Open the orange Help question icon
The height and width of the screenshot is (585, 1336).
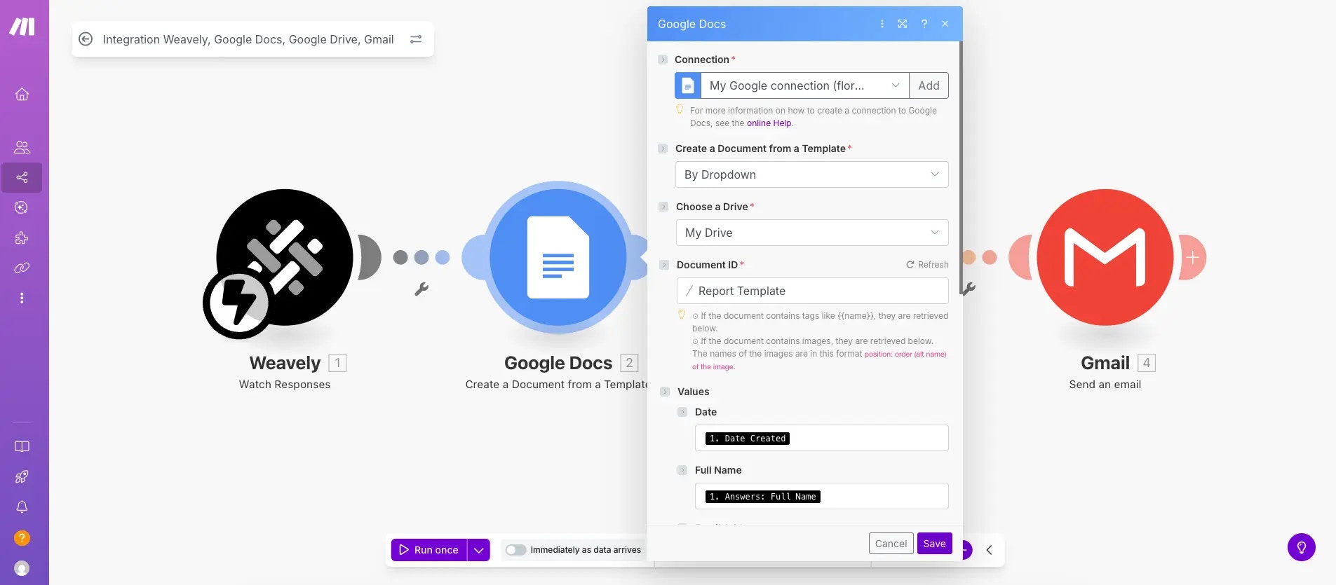[22, 537]
